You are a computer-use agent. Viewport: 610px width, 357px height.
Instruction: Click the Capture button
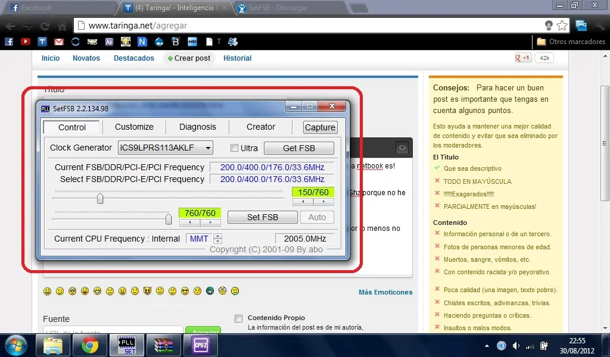[x=320, y=127]
